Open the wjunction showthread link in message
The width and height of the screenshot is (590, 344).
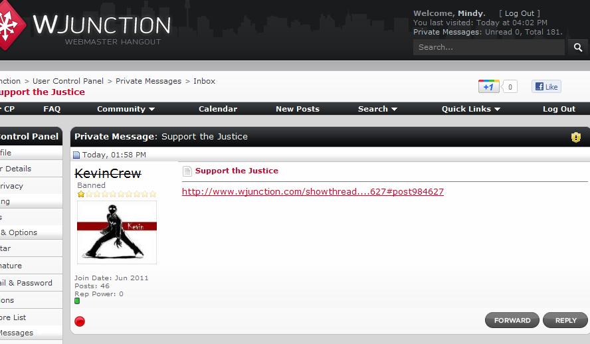(x=313, y=192)
